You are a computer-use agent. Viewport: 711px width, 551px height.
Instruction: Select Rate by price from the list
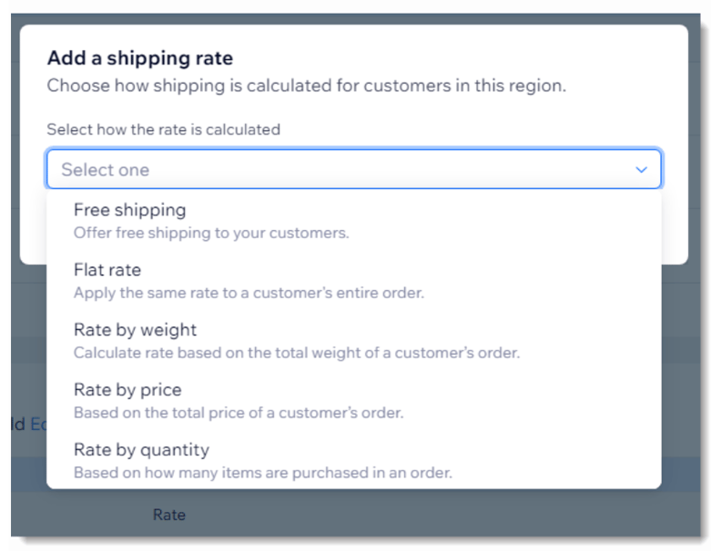tap(127, 390)
